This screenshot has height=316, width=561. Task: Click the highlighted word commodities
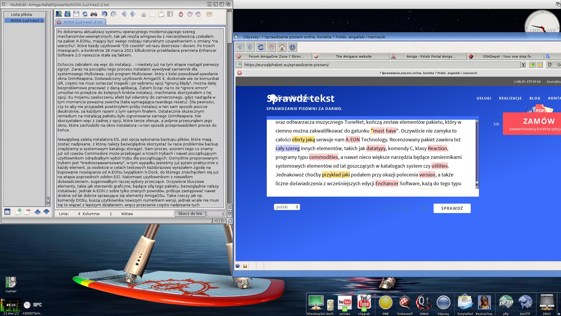point(323,157)
